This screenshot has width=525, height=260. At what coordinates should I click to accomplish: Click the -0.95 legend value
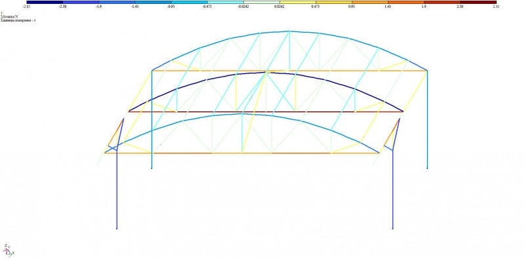[171, 7]
